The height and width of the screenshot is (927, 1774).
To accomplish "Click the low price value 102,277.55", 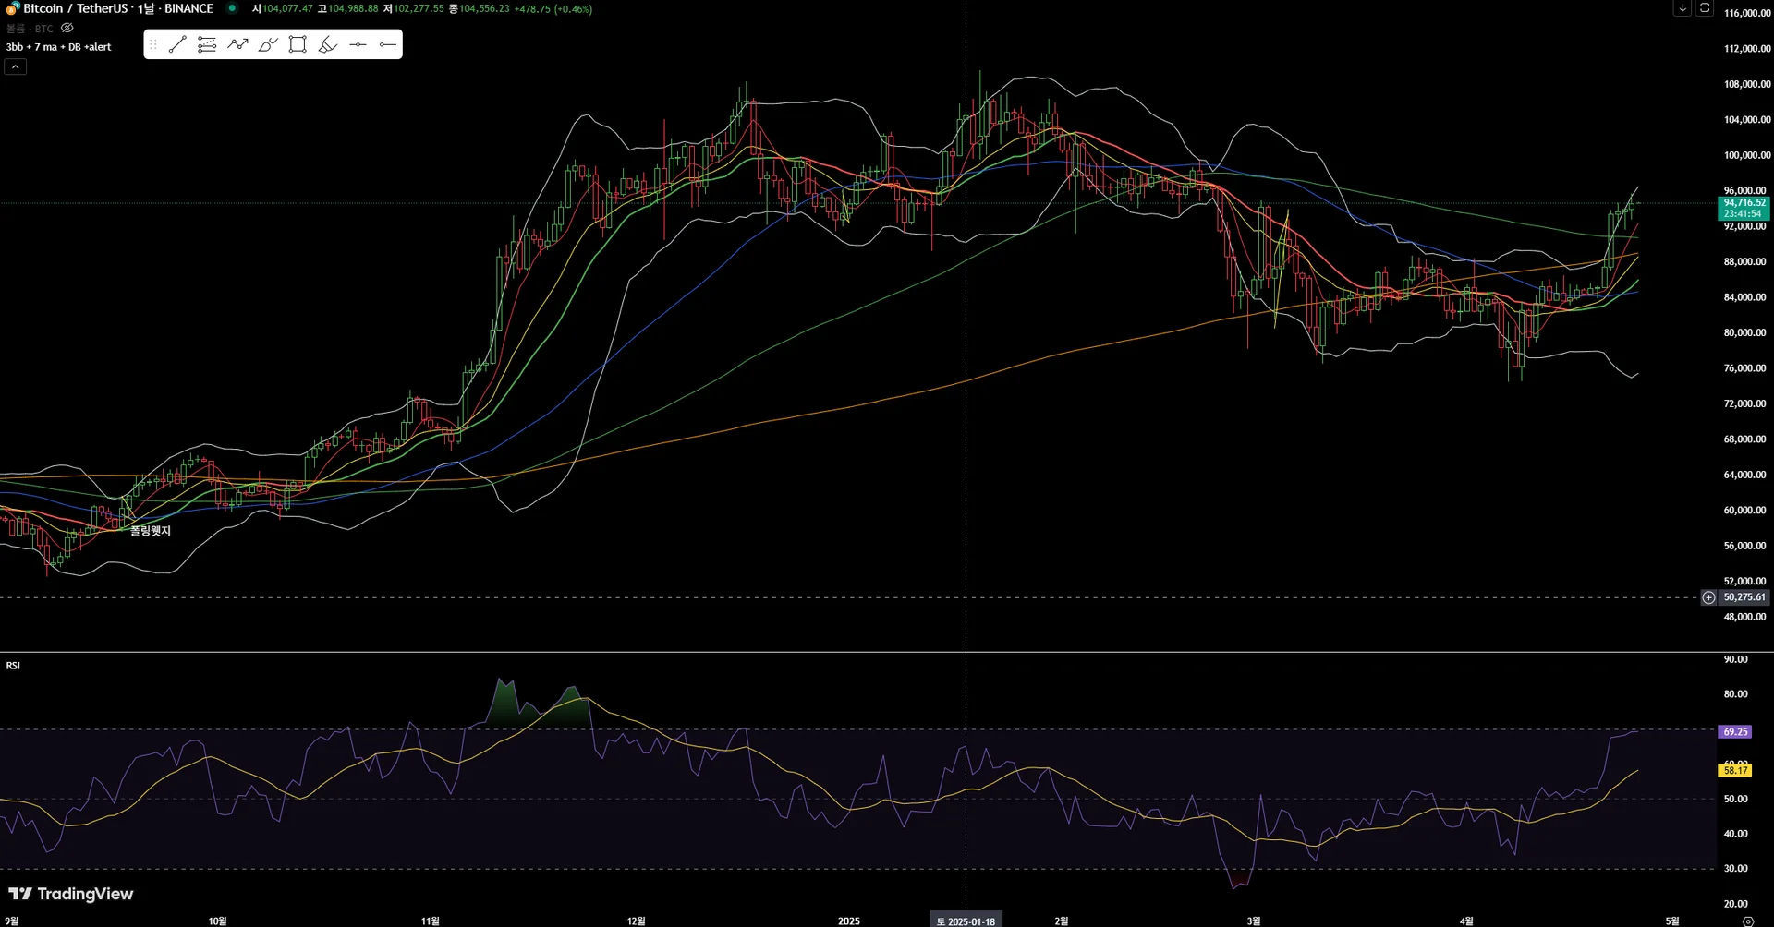I will pos(419,8).
